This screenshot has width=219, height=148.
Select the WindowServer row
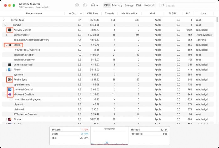click(108, 35)
